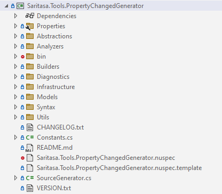The image size is (222, 194).
Task: Click the CHANGELOG.txt text file icon
Action: [x=30, y=127]
